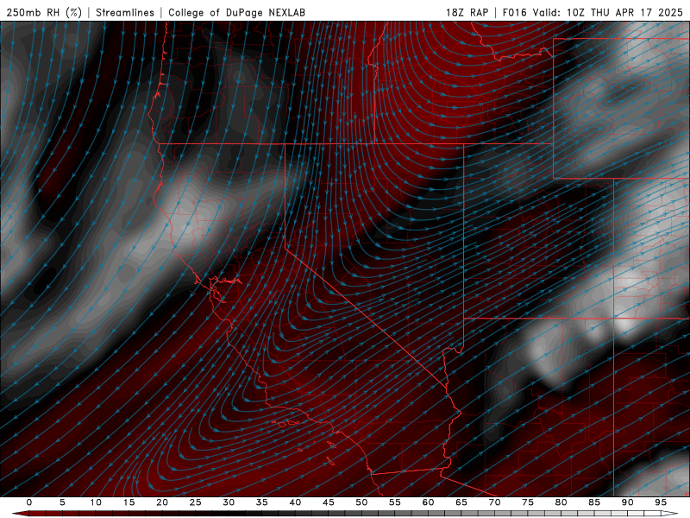Click the "Valid: 10Z THU APR 17 2025" text
690x518 pixels.
(608, 12)
